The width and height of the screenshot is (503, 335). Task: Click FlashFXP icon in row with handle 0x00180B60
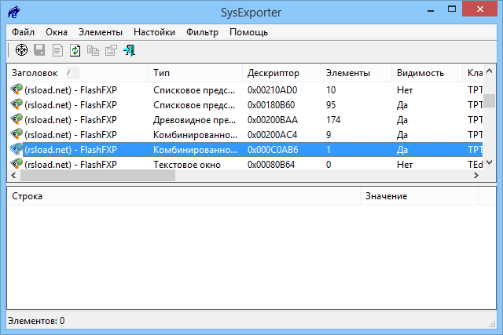[x=17, y=104]
